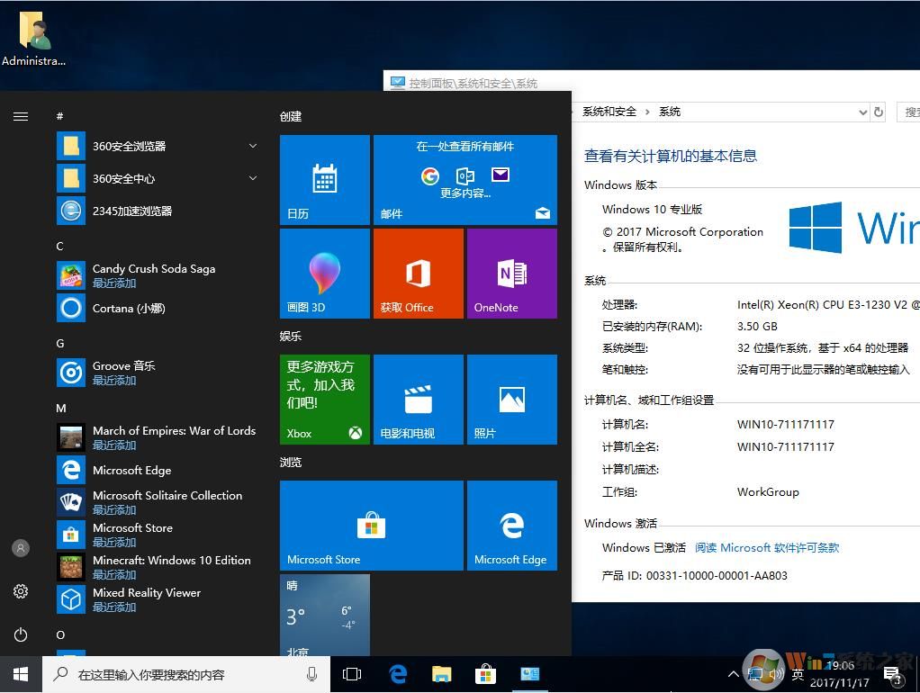Viewport: 920px width, 693px height.
Task: Expand the 360安全浏览器 folder
Action: coord(253,146)
